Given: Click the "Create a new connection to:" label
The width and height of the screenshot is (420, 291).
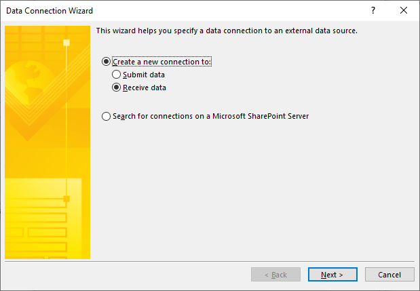Looking at the screenshot, I should [x=162, y=62].
